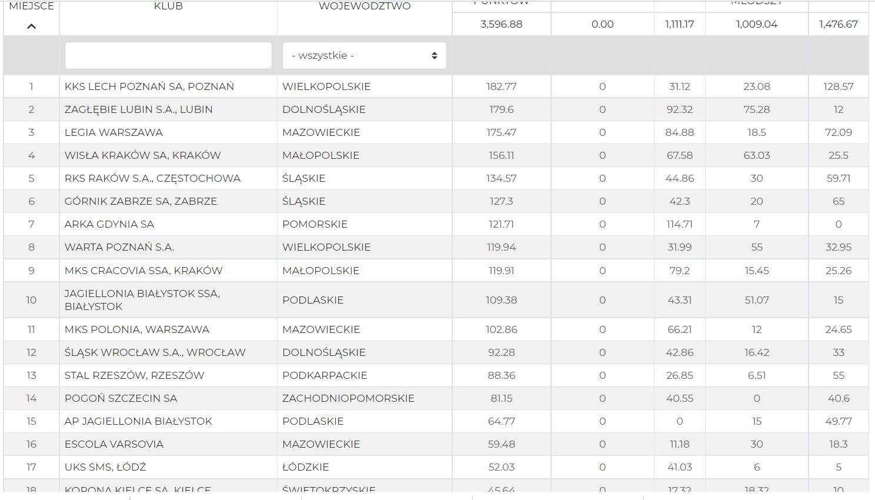Click MKS Polonia value 66.21
The width and height of the screenshot is (875, 500).
click(680, 329)
